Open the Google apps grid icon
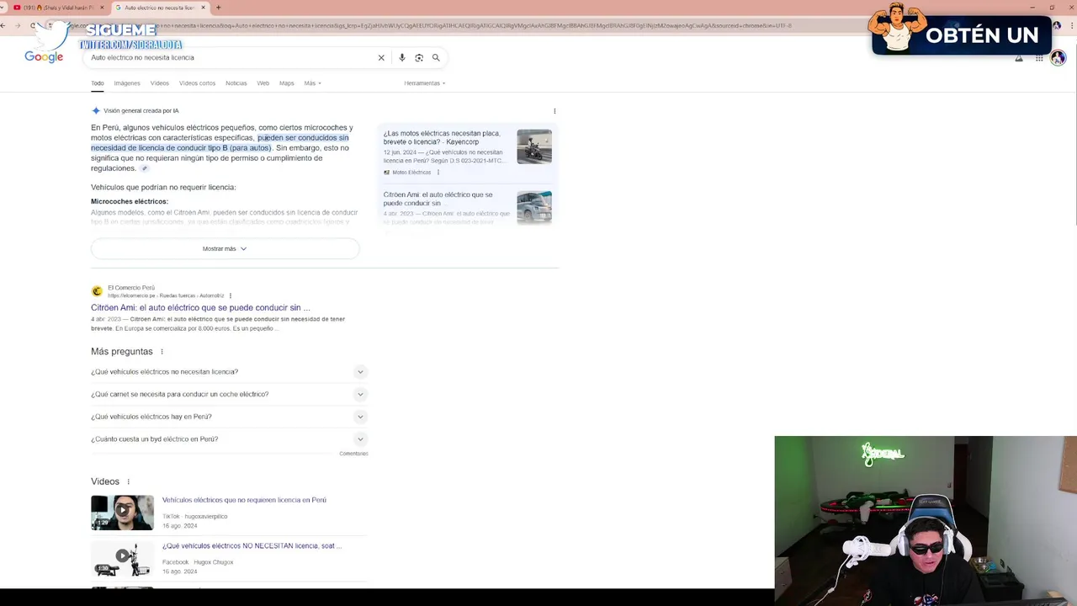 coord(1039,58)
